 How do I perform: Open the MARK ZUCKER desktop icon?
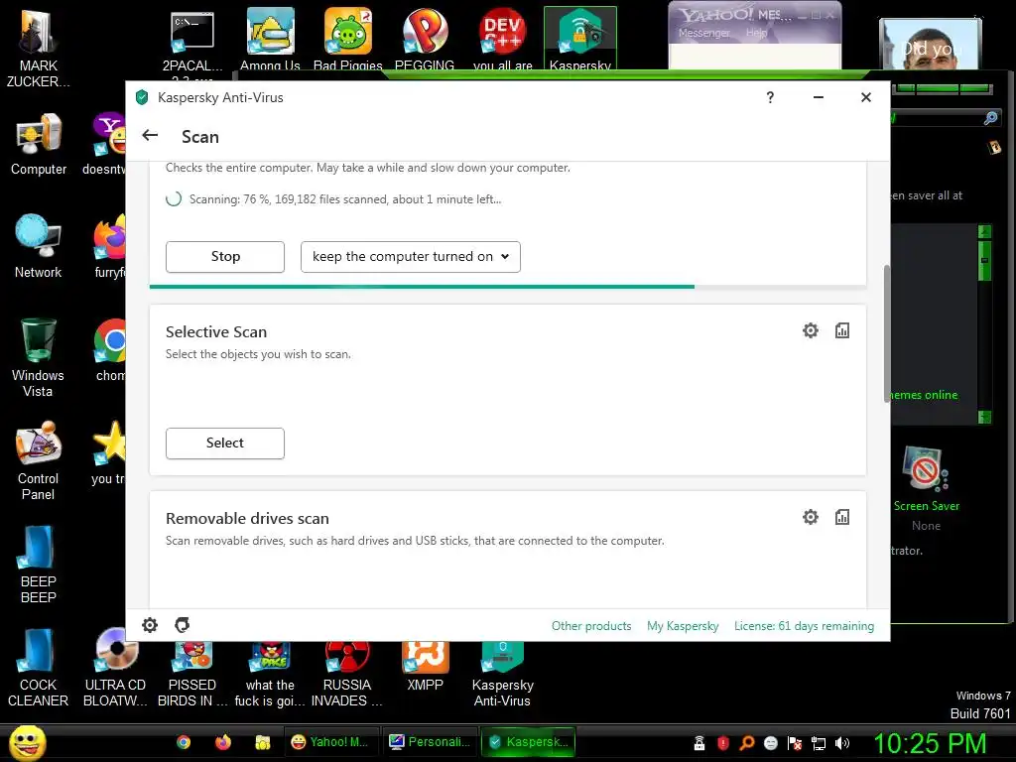(x=39, y=49)
